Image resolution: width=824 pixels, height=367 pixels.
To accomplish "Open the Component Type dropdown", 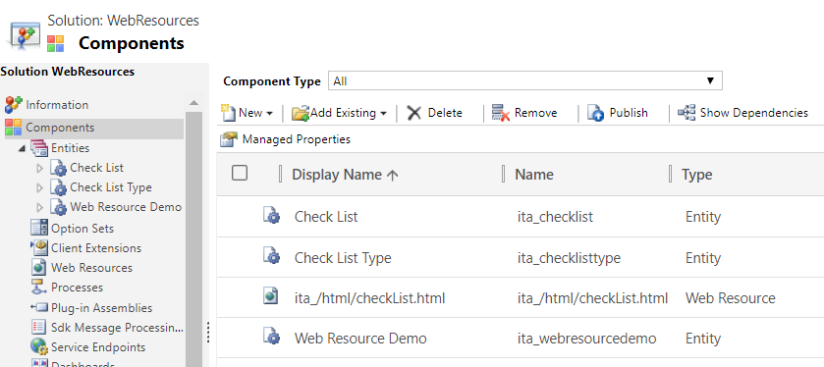I will [525, 80].
